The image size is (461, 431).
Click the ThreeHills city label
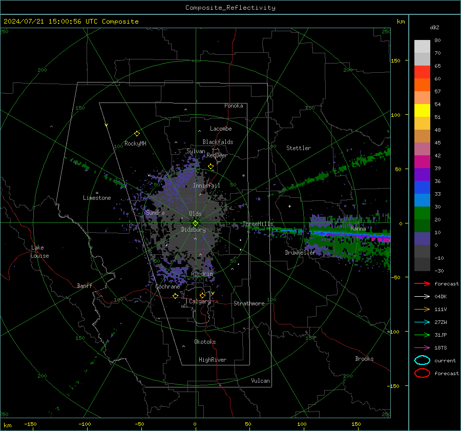(x=258, y=224)
